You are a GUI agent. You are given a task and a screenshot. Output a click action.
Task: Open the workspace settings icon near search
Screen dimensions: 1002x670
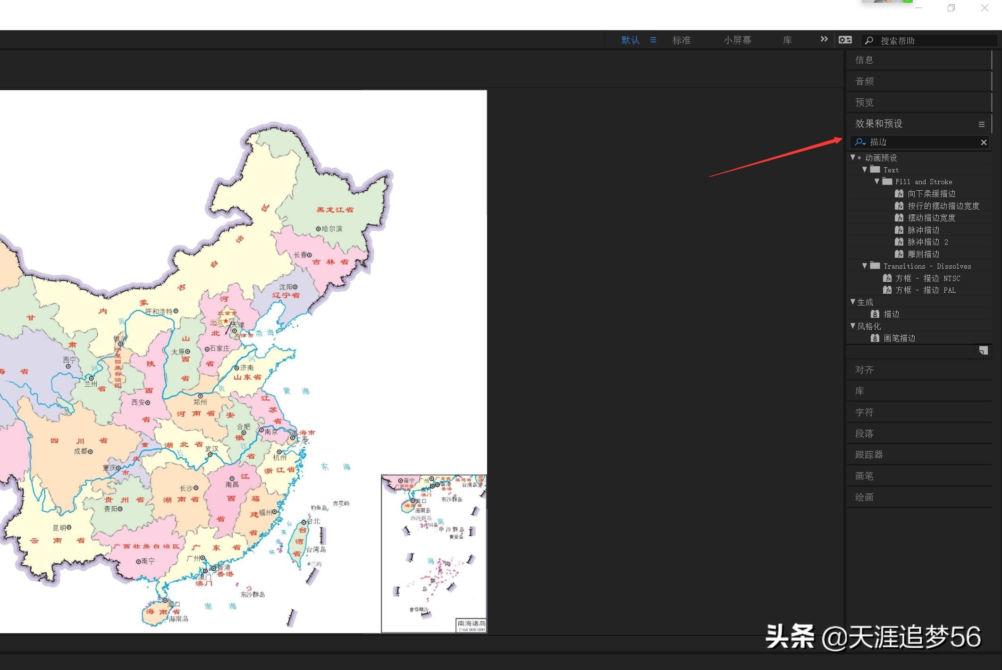tap(845, 40)
